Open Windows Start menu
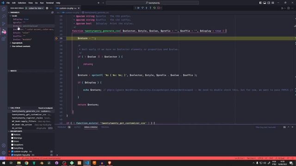Viewport: 296px width, 166px height. tap(4, 163)
